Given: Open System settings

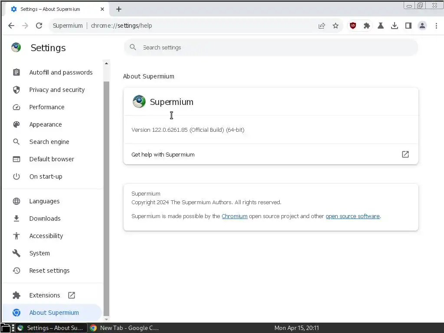Looking at the screenshot, I should [x=52, y=253].
